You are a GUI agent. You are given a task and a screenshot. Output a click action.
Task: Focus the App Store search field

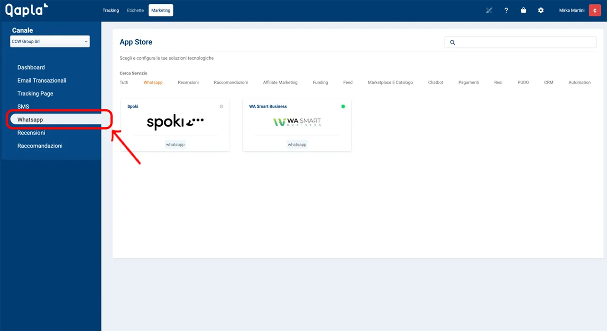[524, 42]
